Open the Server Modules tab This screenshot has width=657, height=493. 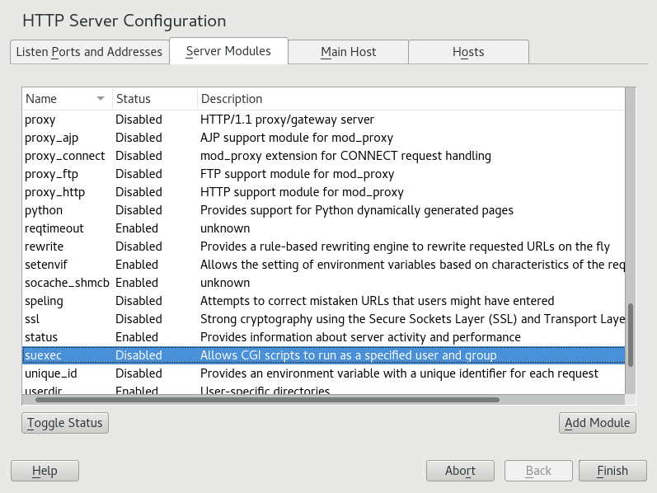click(228, 51)
